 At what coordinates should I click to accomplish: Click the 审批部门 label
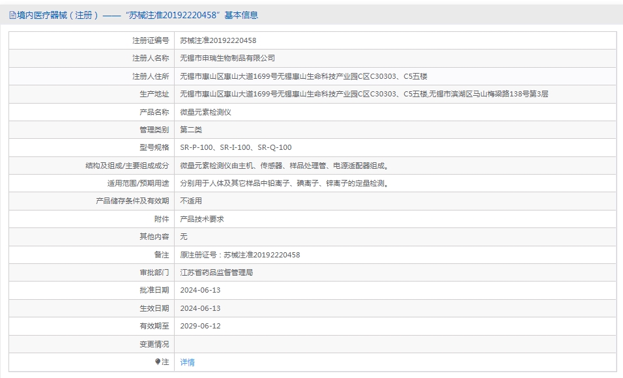pos(154,272)
